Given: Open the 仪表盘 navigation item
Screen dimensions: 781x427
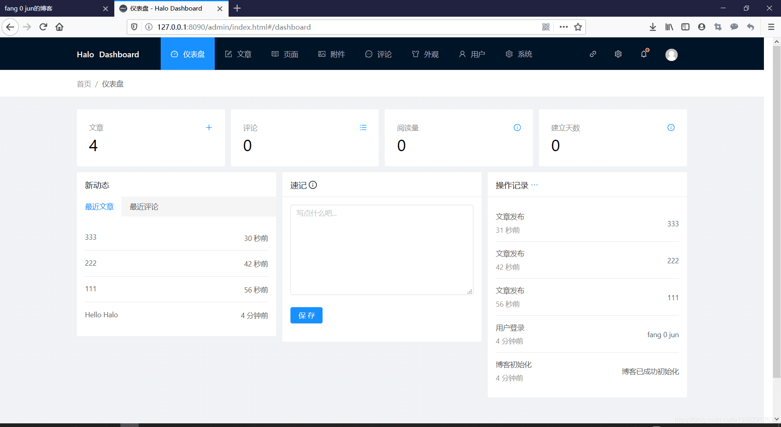Looking at the screenshot, I should pos(188,54).
